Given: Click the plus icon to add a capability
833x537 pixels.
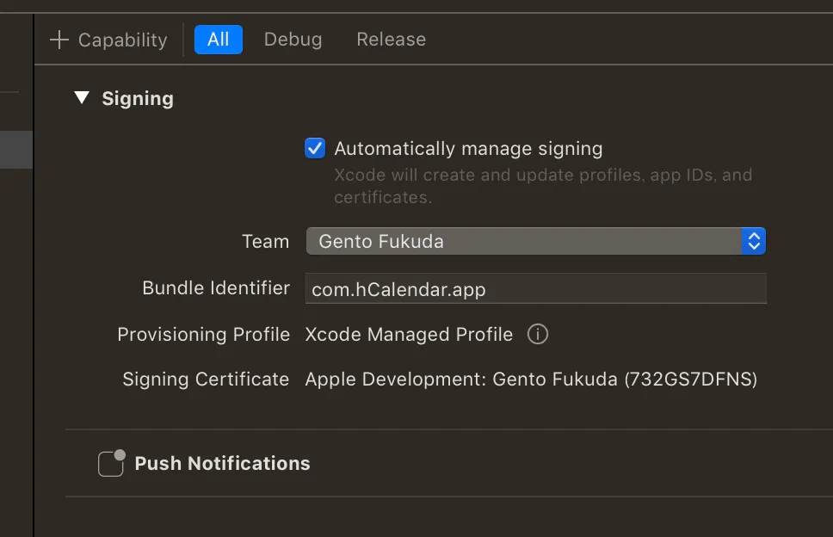Looking at the screenshot, I should (59, 40).
